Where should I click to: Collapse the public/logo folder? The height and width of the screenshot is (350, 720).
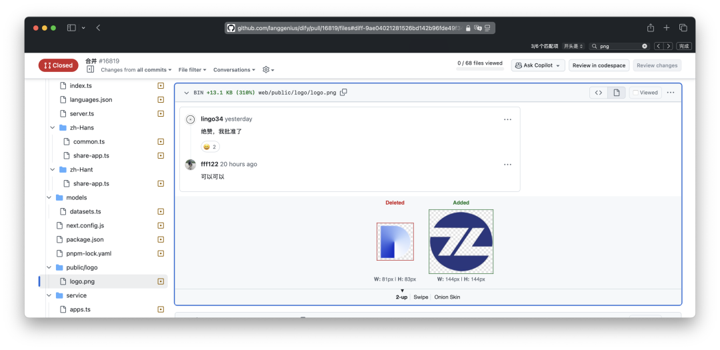[x=49, y=267]
